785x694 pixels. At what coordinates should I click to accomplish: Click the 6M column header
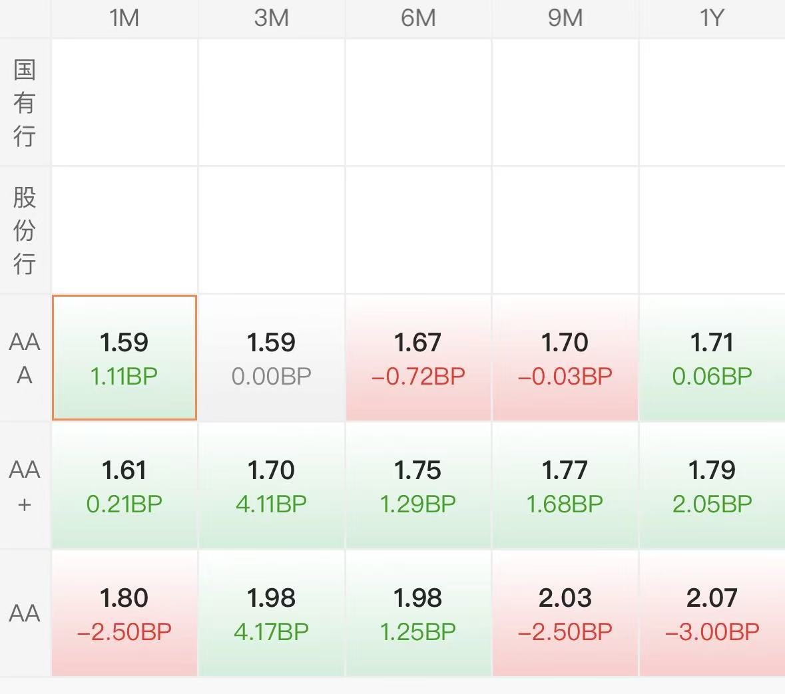(x=418, y=18)
